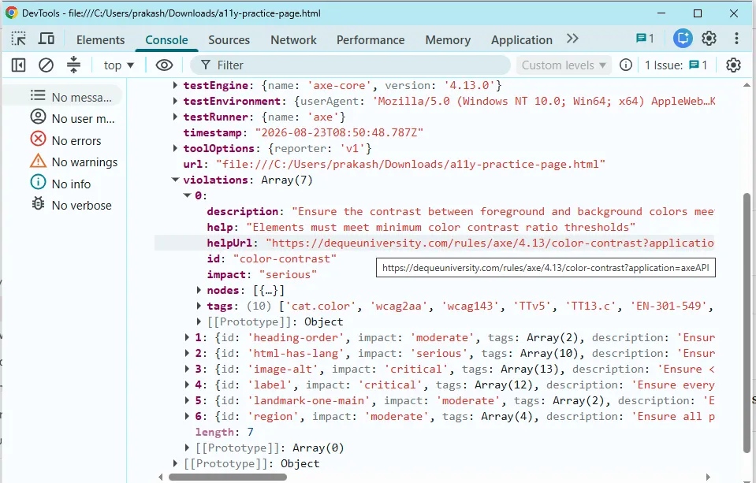Clear the console
The width and height of the screenshot is (756, 483).
[46, 65]
